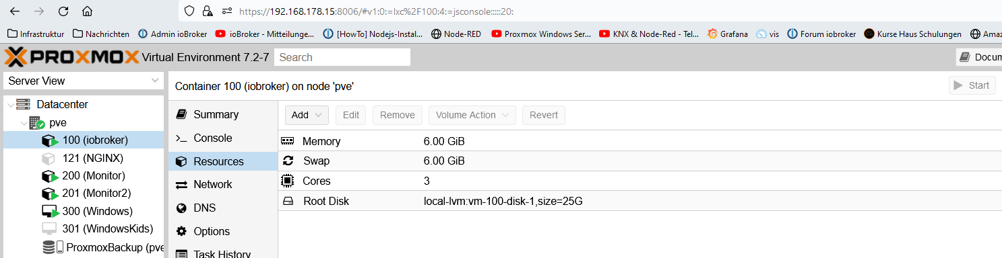
Task: Select 300 (Windows) in the tree
Action: (x=84, y=212)
